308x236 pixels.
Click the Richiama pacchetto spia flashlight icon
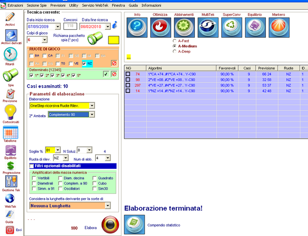[95, 38]
